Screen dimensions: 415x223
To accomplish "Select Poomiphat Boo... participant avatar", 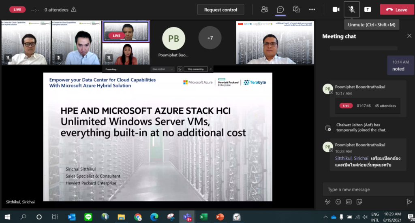I will pyautogui.click(x=173, y=38).
